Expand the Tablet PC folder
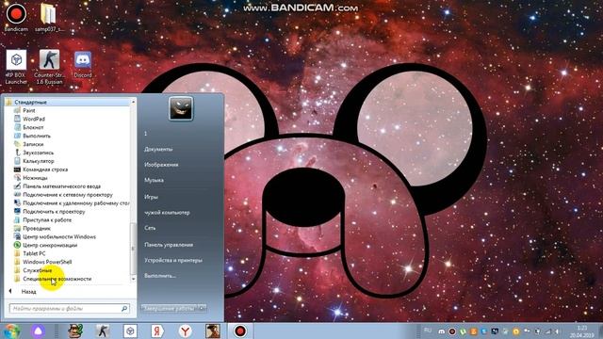The height and width of the screenshot is (339, 603). [x=34, y=253]
